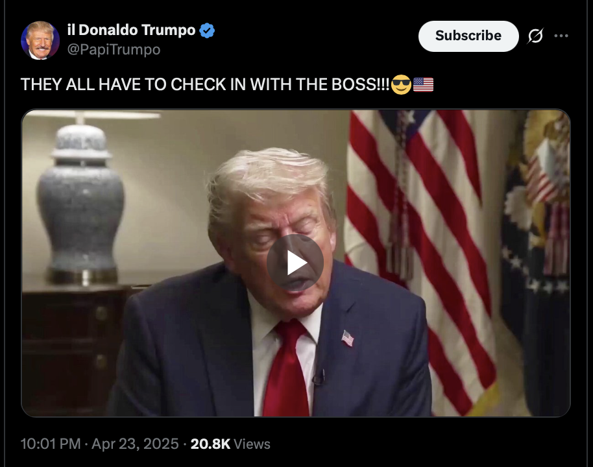Screen dimensions: 593x467
Task: Click the blue verified checkmark badge
Action: point(207,30)
